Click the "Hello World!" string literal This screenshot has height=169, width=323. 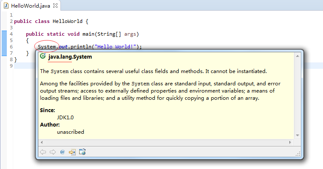click(115, 47)
